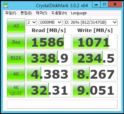Minimize the CrystalDiskMark window
Screen dimensions: 124x114
pyautogui.click(x=96, y=4)
